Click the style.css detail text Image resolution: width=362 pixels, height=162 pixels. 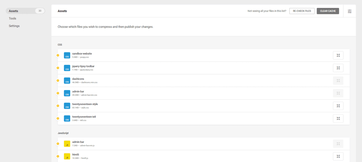pyautogui.click(x=81, y=108)
